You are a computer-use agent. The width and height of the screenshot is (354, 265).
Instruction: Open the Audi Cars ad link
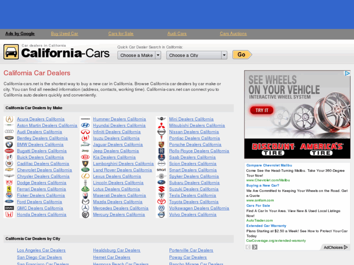(x=177, y=34)
